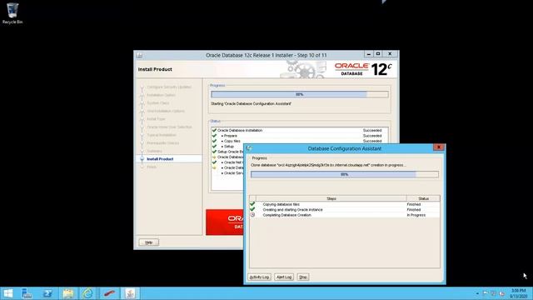Image resolution: width=533 pixels, height=300 pixels.
Task: Click 'In Progress' status cell
Action: [x=416, y=215]
